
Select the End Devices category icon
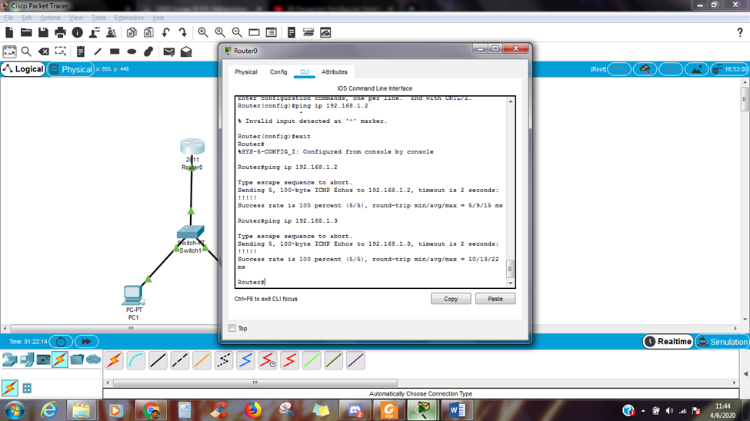click(27, 360)
